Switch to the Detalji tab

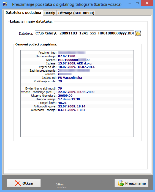pos(50,13)
